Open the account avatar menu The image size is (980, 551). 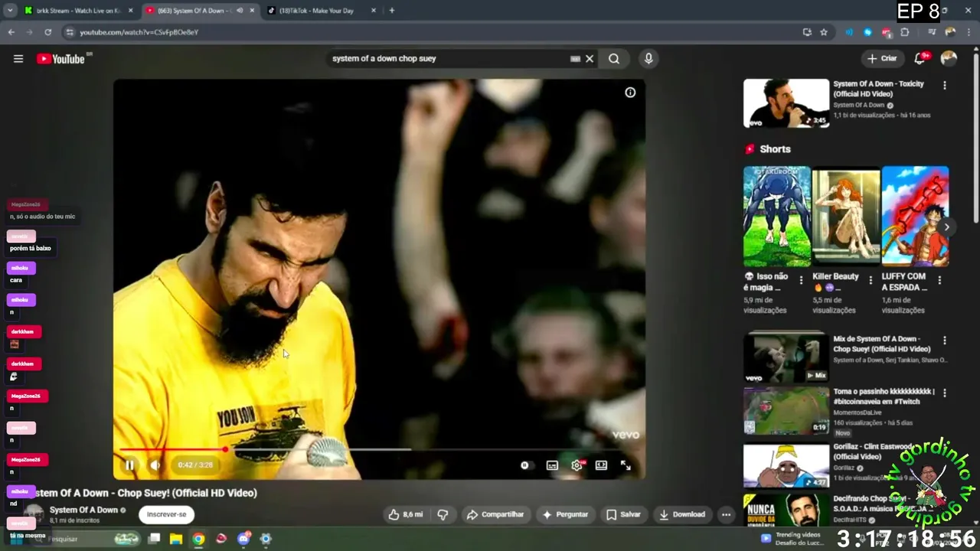click(x=949, y=59)
